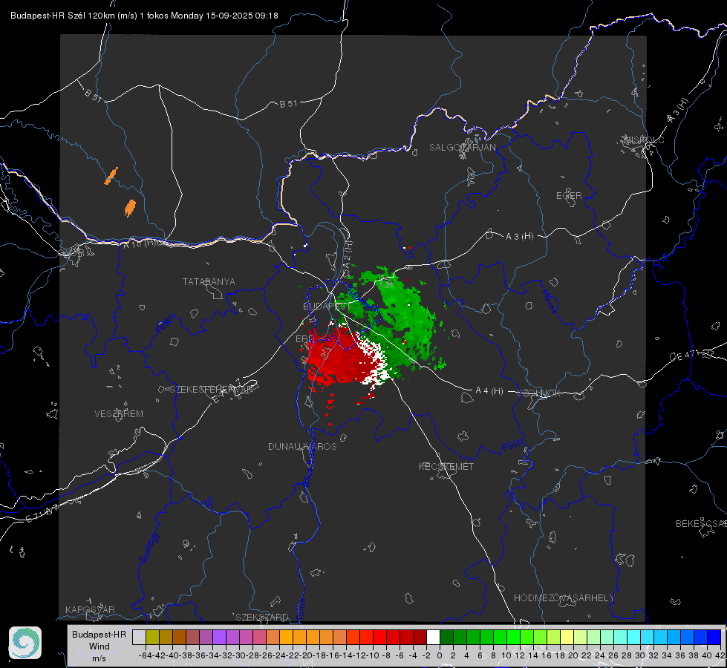Click the legend value label -64

pos(146,655)
